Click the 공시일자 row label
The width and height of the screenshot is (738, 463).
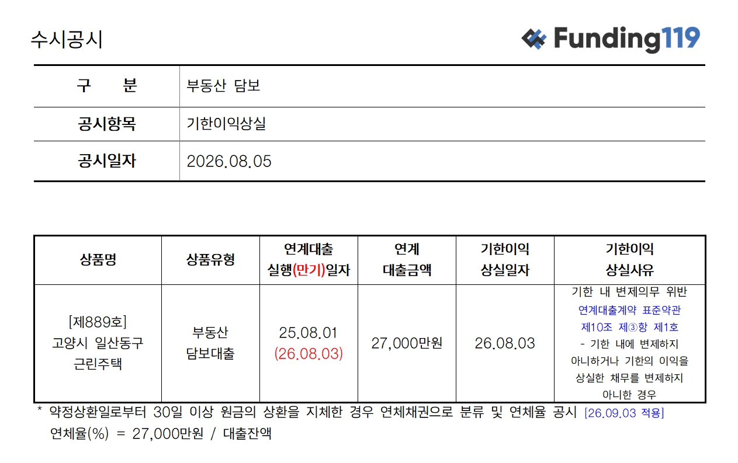click(106, 161)
